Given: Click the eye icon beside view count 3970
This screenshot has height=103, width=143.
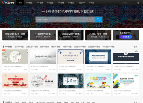Looking at the screenshot, I should [106, 69].
